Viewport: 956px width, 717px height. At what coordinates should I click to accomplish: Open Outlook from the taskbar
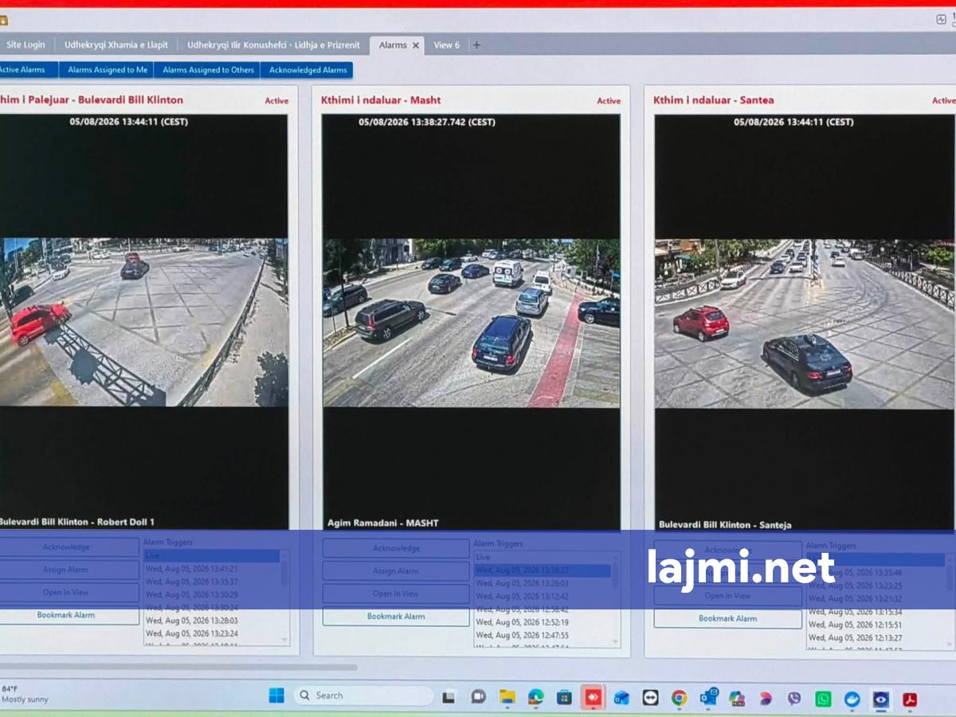pyautogui.click(x=708, y=698)
